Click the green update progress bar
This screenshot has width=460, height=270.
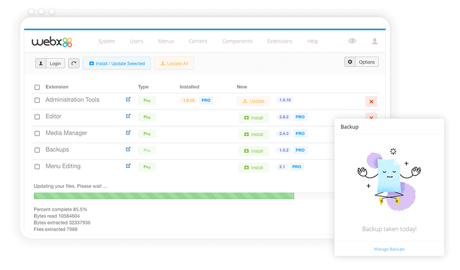164,195
